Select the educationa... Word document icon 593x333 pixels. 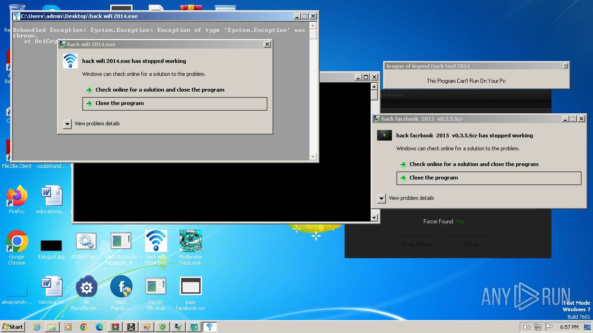tap(51, 199)
